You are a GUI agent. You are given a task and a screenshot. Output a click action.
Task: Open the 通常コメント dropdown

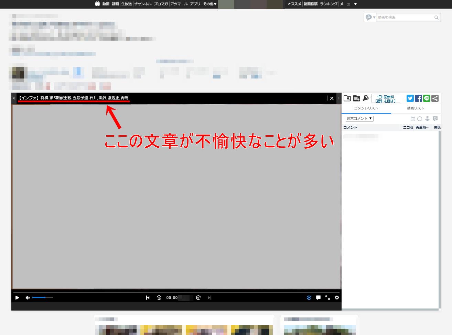click(x=359, y=118)
